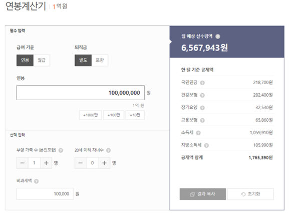
Task: Show help for 고용보험 deduction
Action: [202, 120]
